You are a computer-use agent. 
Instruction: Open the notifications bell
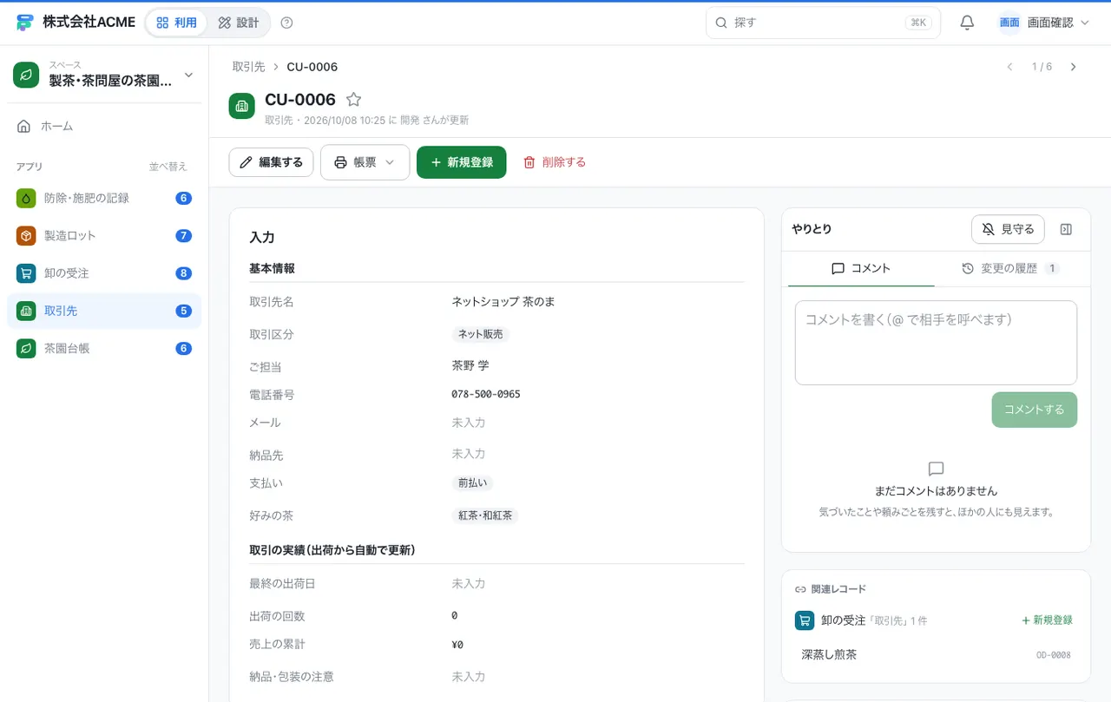click(x=967, y=23)
